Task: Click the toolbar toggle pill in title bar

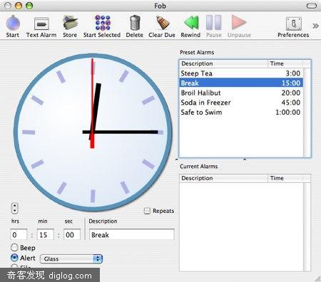Action: pos(311,6)
